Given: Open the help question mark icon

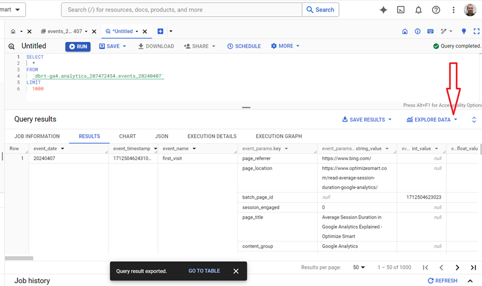Looking at the screenshot, I should pyautogui.click(x=436, y=10).
